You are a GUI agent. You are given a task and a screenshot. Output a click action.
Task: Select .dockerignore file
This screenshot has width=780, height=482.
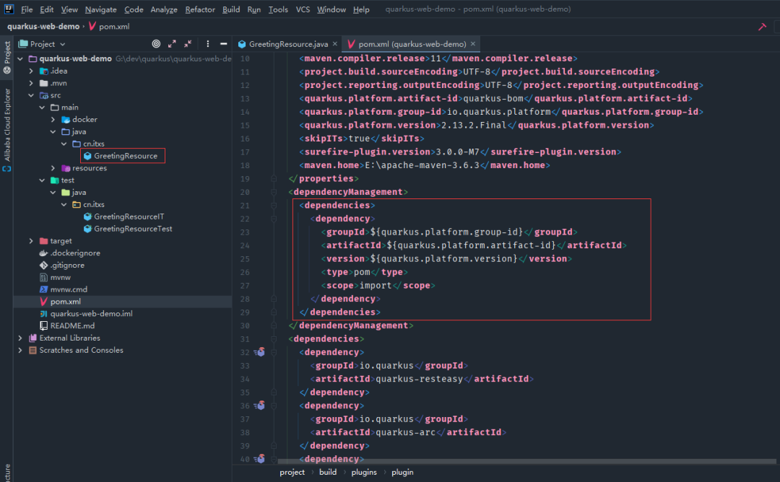[x=75, y=253]
